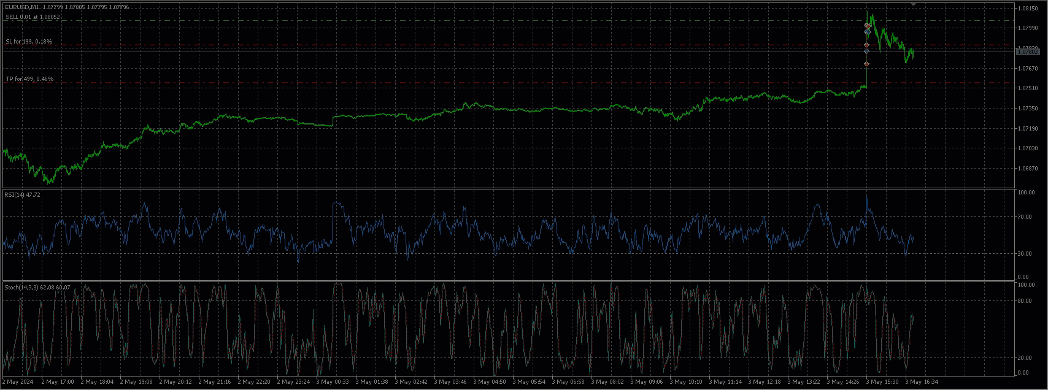Click the 1.06870 price scale value
The height and width of the screenshot is (390, 1048).
point(1027,169)
